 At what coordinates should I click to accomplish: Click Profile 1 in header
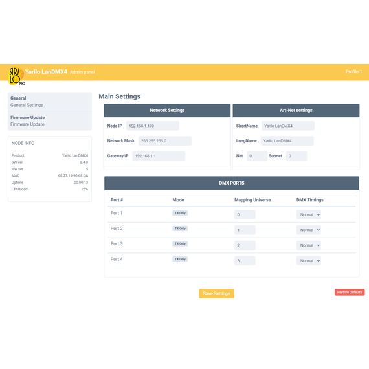pyautogui.click(x=353, y=71)
